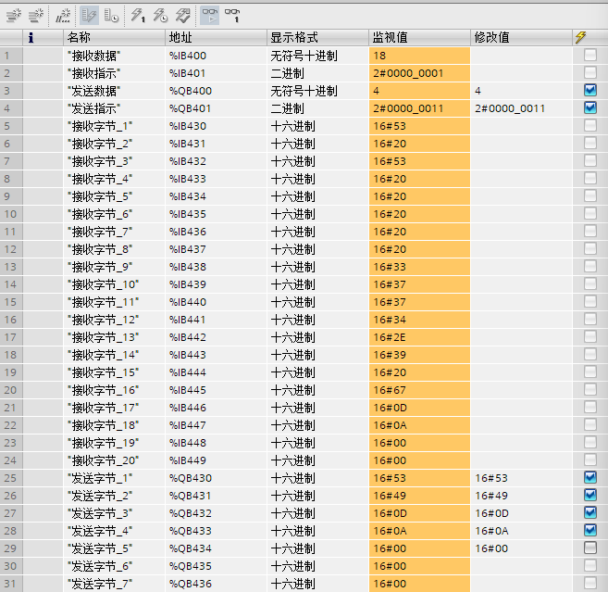Select the 修改值 cell of 发送指示
The image size is (608, 592).
pyautogui.click(x=520, y=108)
